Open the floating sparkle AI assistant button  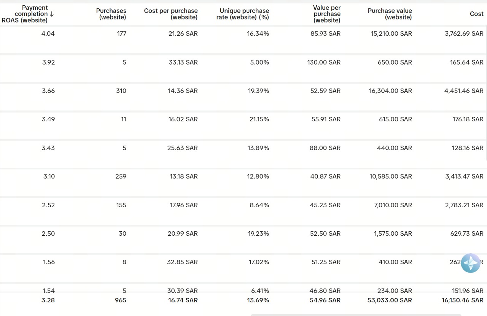[471, 263]
